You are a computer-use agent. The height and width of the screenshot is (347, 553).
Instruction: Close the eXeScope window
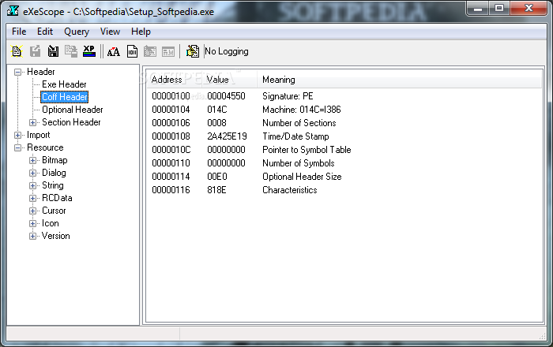pyautogui.click(x=529, y=8)
